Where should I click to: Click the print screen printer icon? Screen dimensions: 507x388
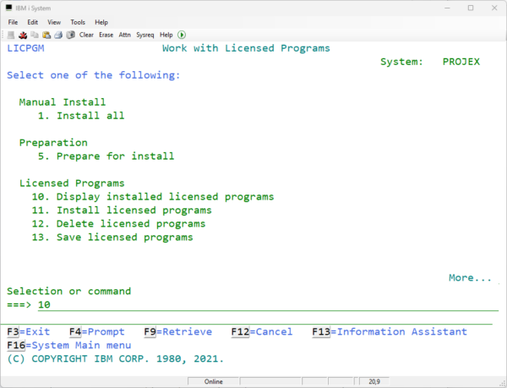pos(58,35)
